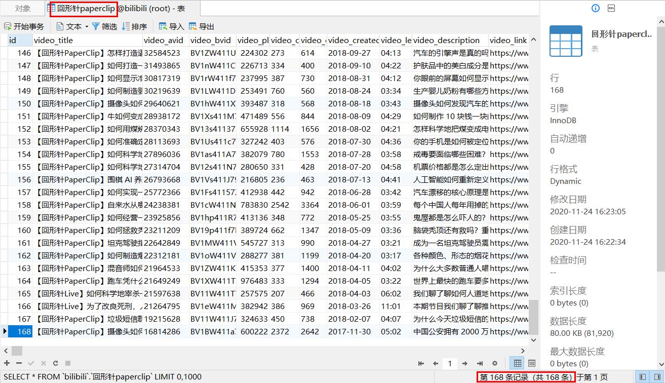Click modification date 2020-11-24 16:23:05
665x383 pixels.
coord(588,212)
